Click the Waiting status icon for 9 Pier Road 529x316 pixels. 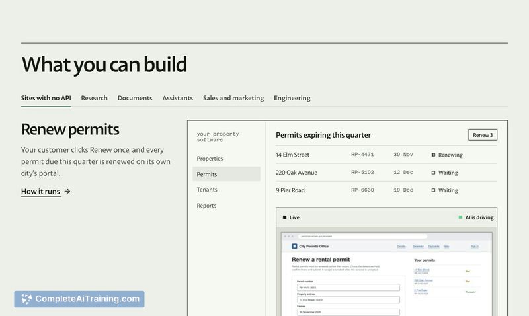pos(433,190)
